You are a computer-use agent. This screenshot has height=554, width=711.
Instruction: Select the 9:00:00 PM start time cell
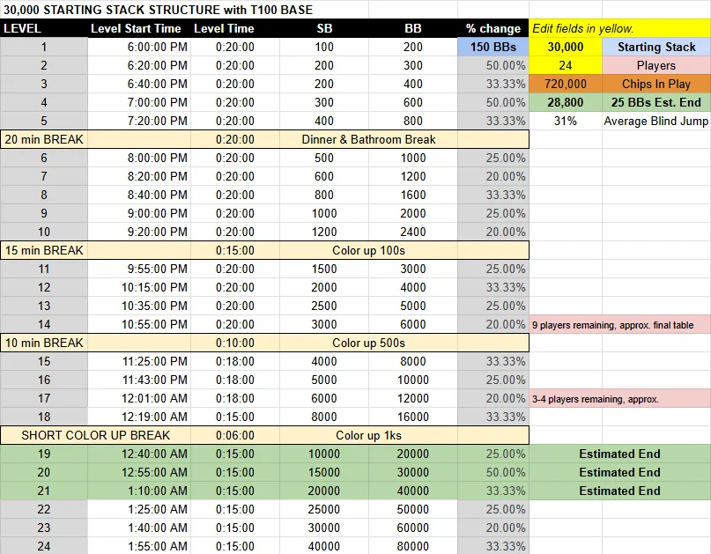pos(139,213)
